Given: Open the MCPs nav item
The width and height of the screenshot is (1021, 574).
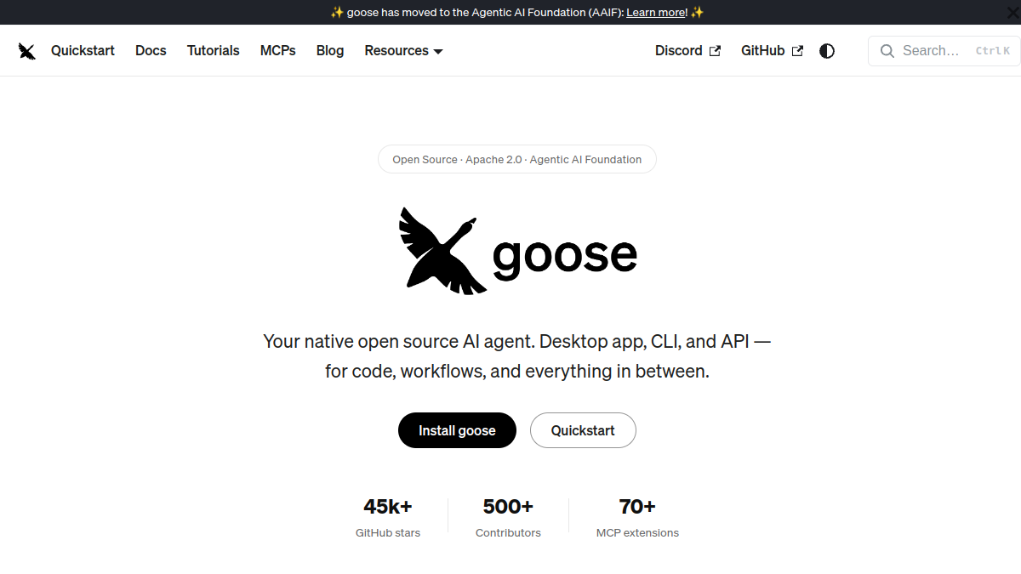Looking at the screenshot, I should point(278,51).
